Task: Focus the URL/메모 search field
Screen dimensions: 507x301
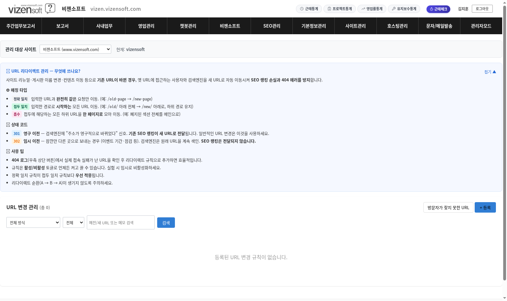Action: tap(121, 222)
